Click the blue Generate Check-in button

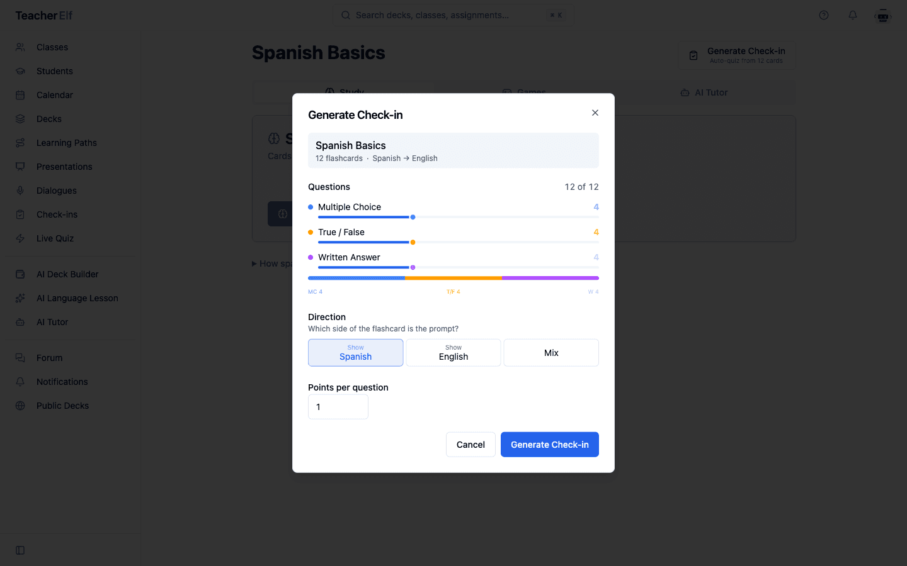click(x=550, y=445)
